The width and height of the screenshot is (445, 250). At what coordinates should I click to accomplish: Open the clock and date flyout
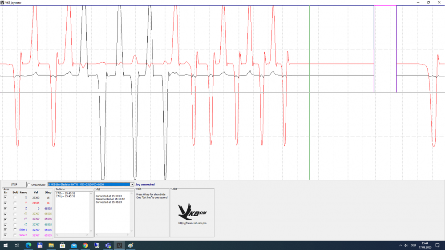425,245
